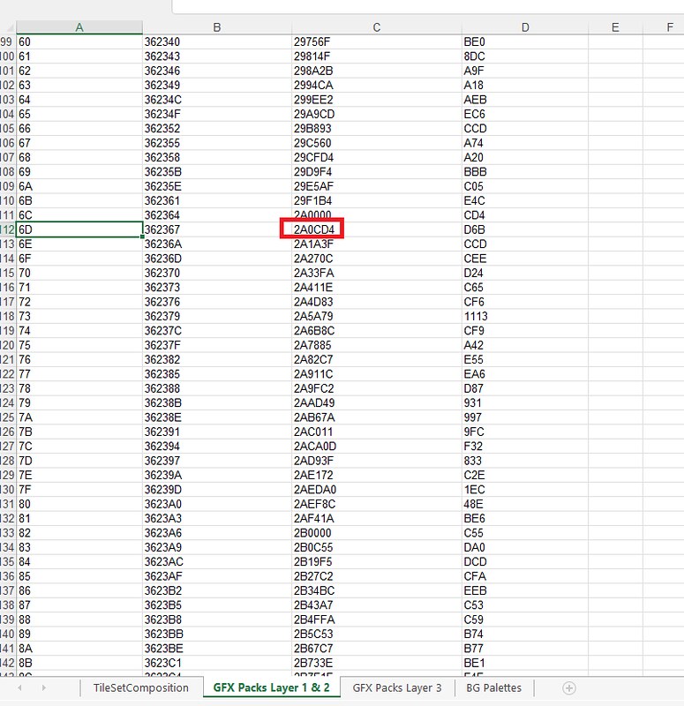
Task: Select column B header
Action: [x=216, y=27]
